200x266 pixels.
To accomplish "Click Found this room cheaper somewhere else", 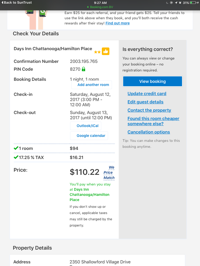I will pyautogui.click(x=153, y=121).
